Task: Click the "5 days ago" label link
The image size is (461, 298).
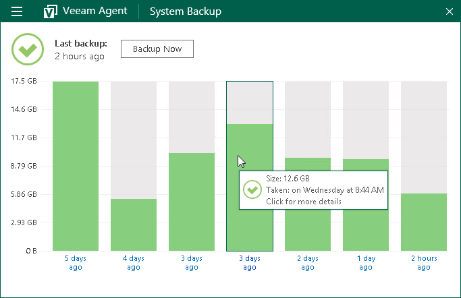Action: tap(76, 263)
